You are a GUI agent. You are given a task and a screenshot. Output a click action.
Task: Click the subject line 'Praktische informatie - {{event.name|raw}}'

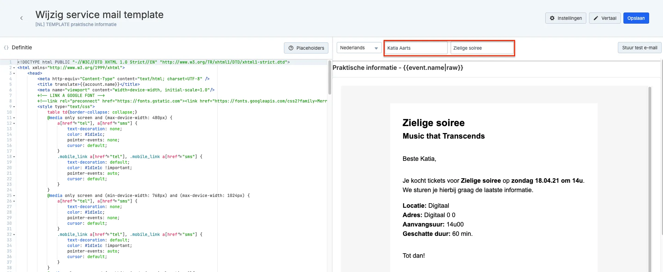[398, 68]
